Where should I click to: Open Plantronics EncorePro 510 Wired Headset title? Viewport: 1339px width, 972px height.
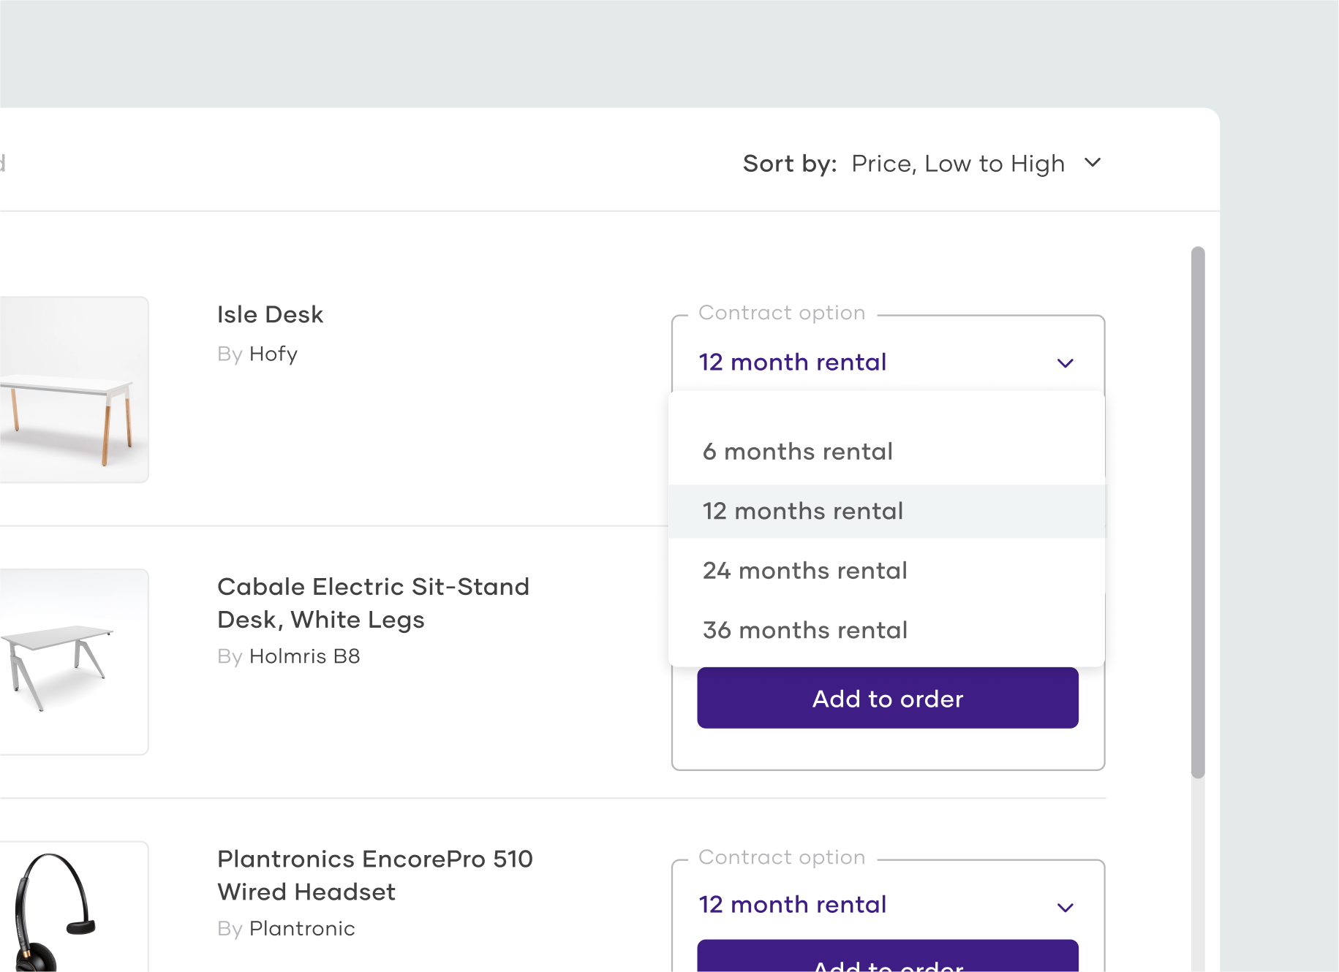[x=374, y=875]
